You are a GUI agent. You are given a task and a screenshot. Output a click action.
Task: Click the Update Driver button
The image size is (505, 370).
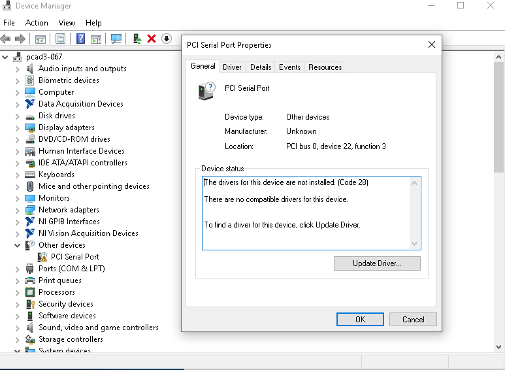tap(377, 263)
